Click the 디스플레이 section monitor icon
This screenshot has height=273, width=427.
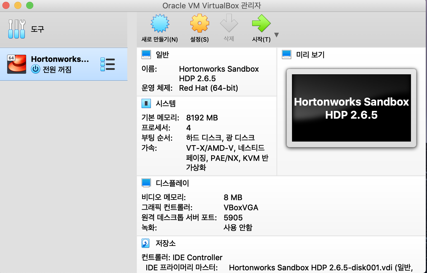pyautogui.click(x=146, y=183)
